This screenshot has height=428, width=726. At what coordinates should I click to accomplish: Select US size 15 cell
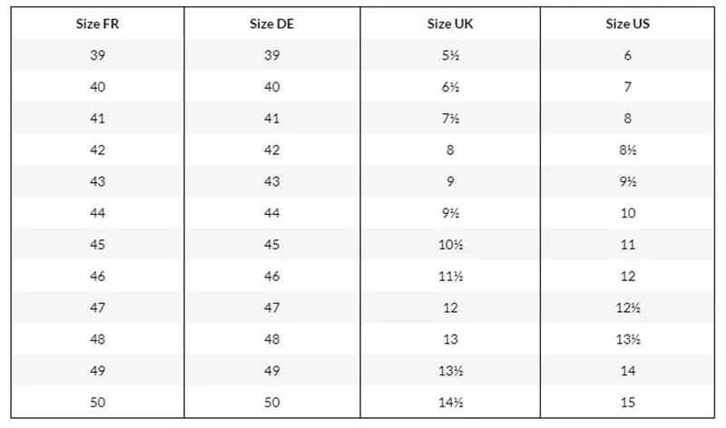pos(627,402)
